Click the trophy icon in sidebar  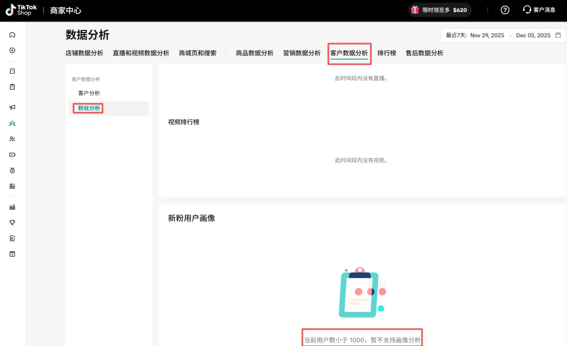(x=13, y=223)
